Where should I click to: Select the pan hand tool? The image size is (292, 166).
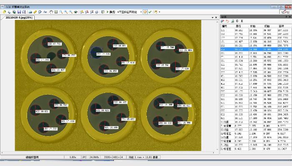(x=51, y=12)
